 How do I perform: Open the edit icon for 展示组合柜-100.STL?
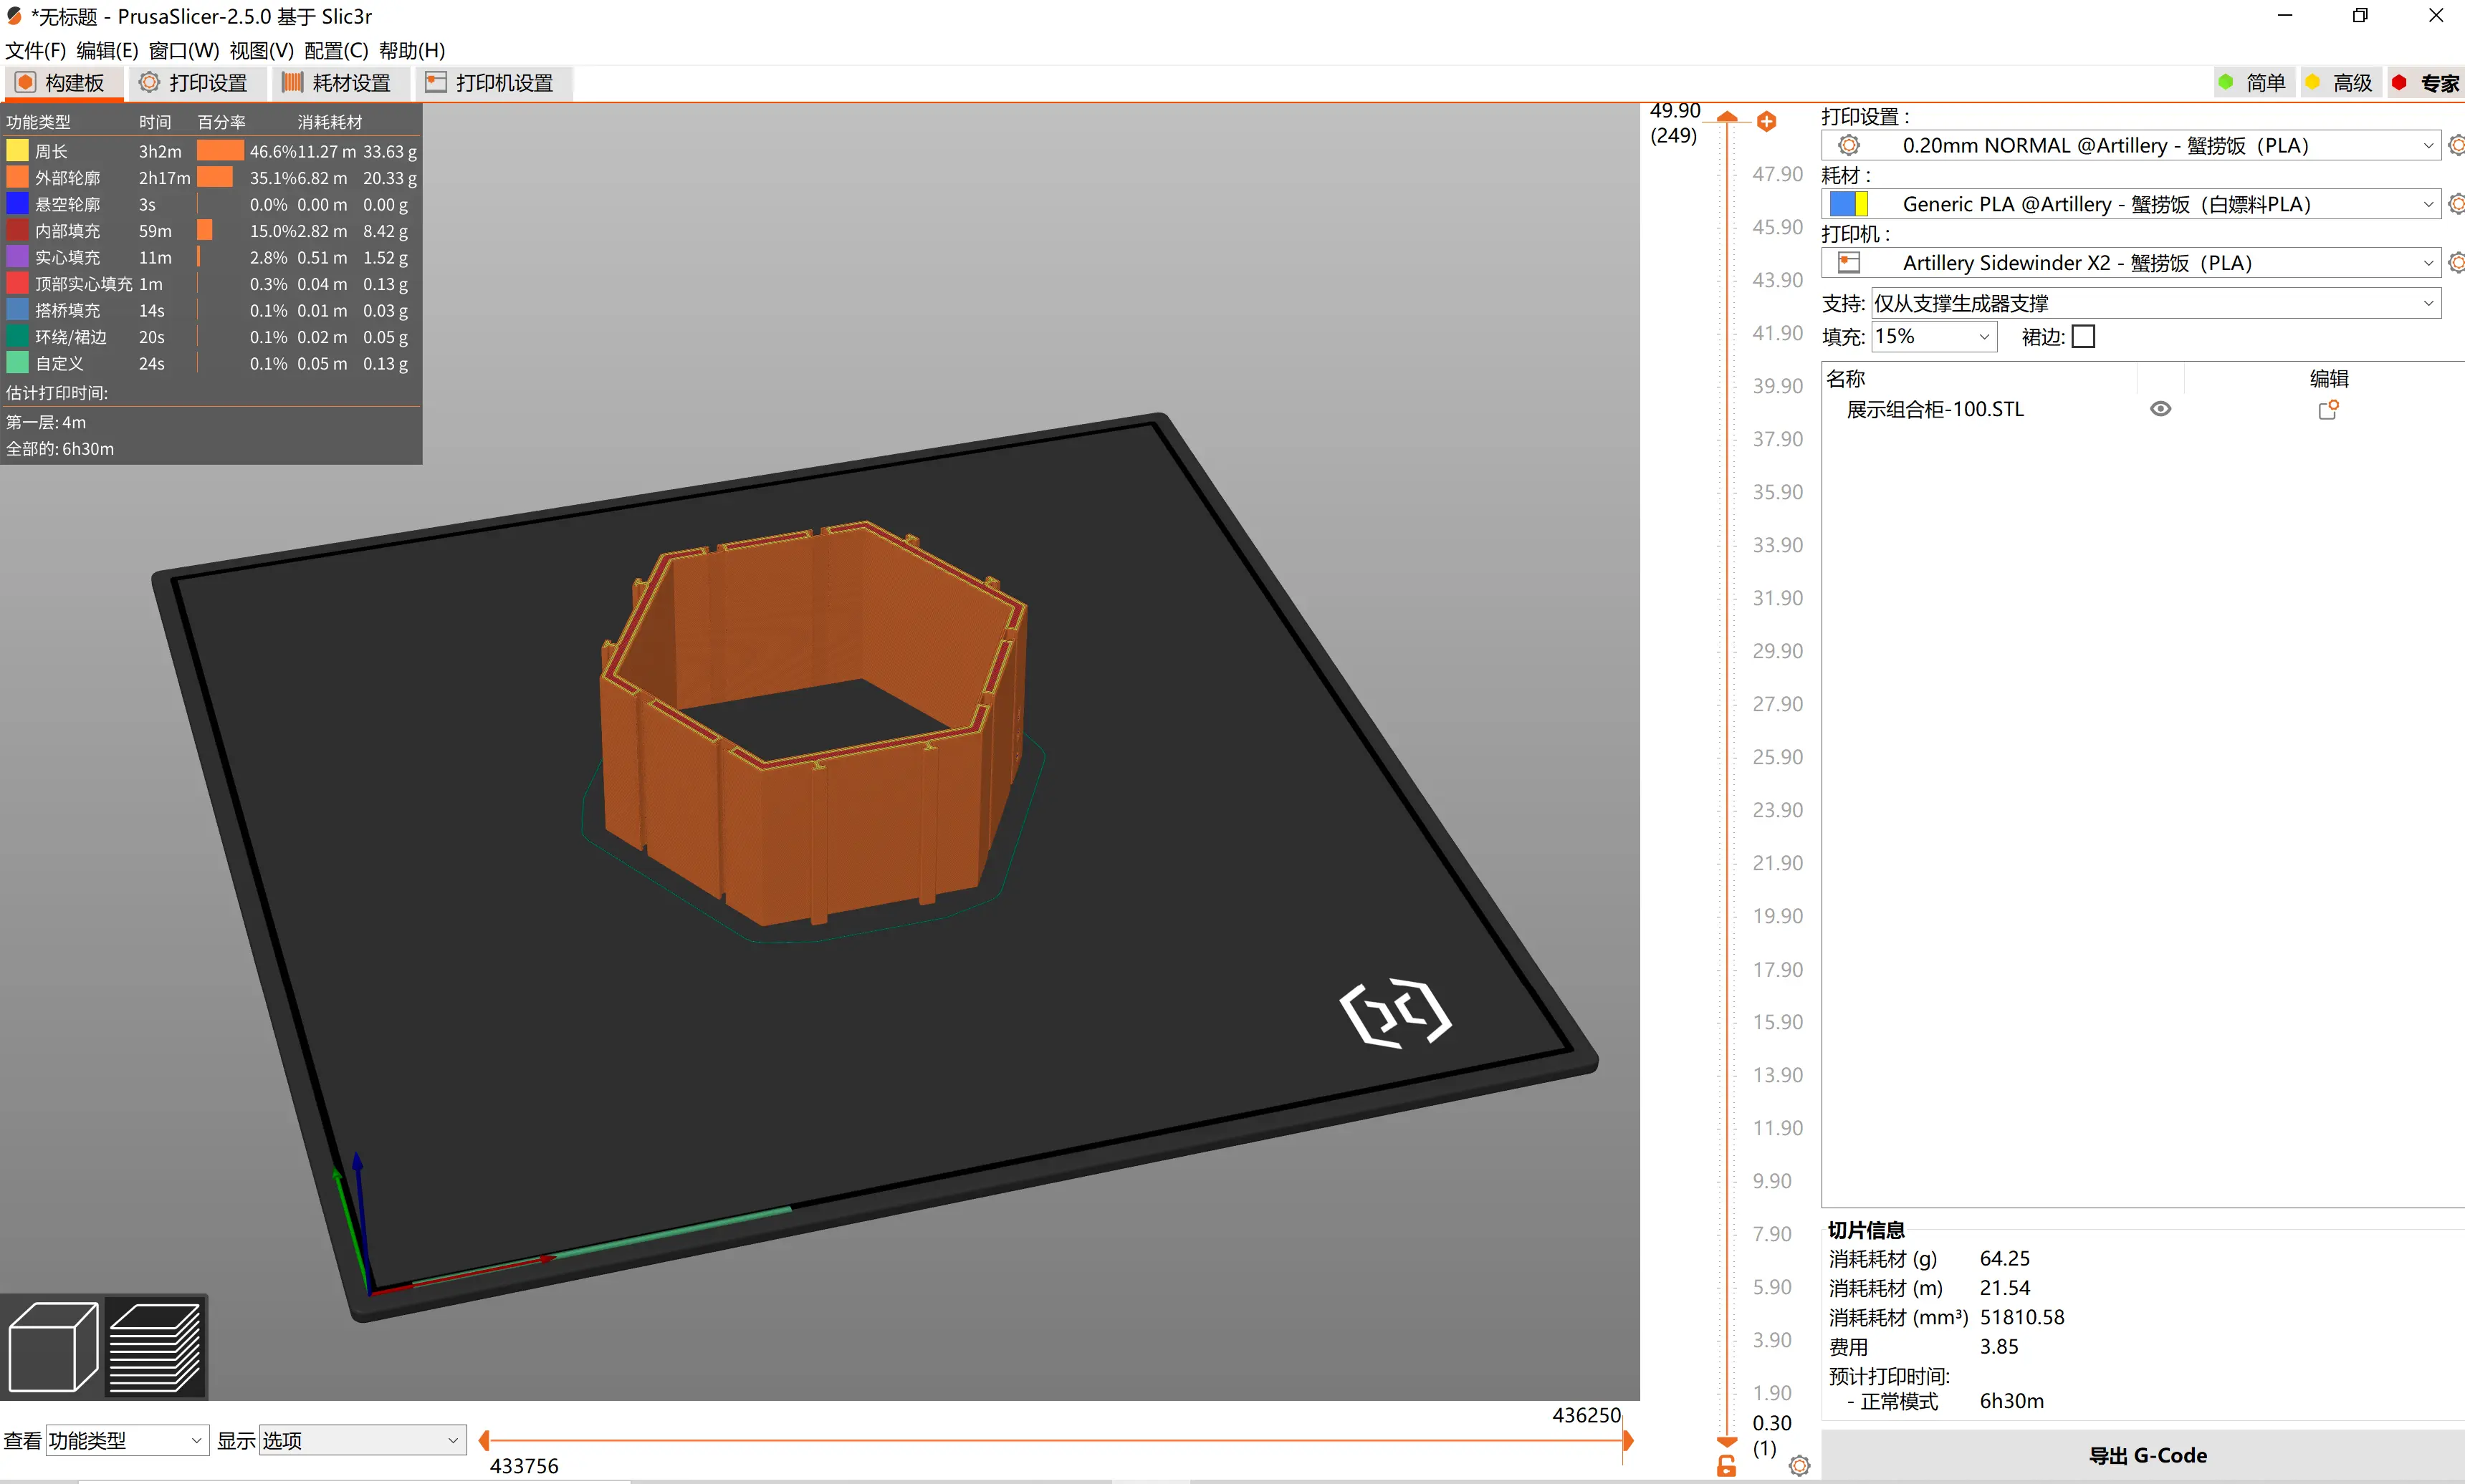pyautogui.click(x=2329, y=409)
